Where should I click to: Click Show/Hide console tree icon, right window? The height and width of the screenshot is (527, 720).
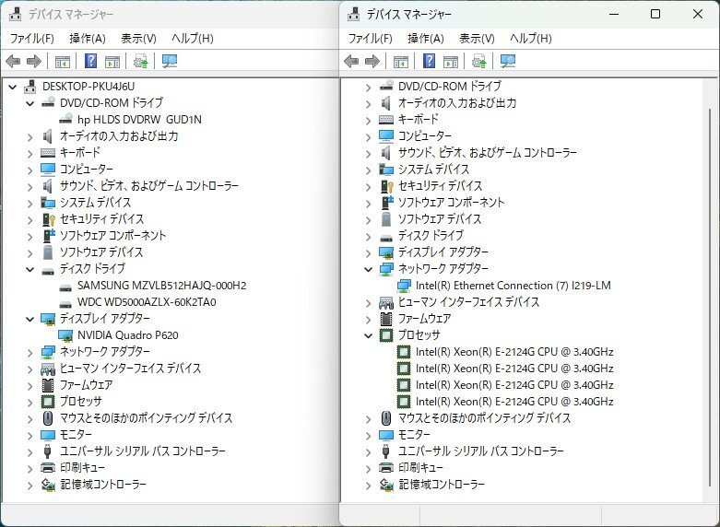click(401, 61)
